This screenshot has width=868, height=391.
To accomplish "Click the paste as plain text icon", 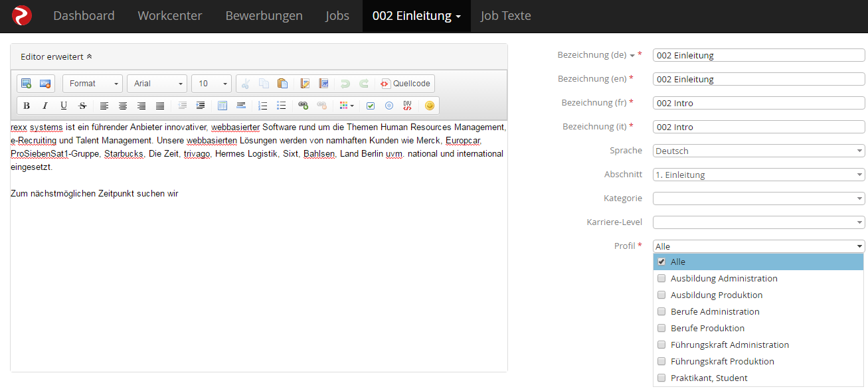I will (x=305, y=84).
